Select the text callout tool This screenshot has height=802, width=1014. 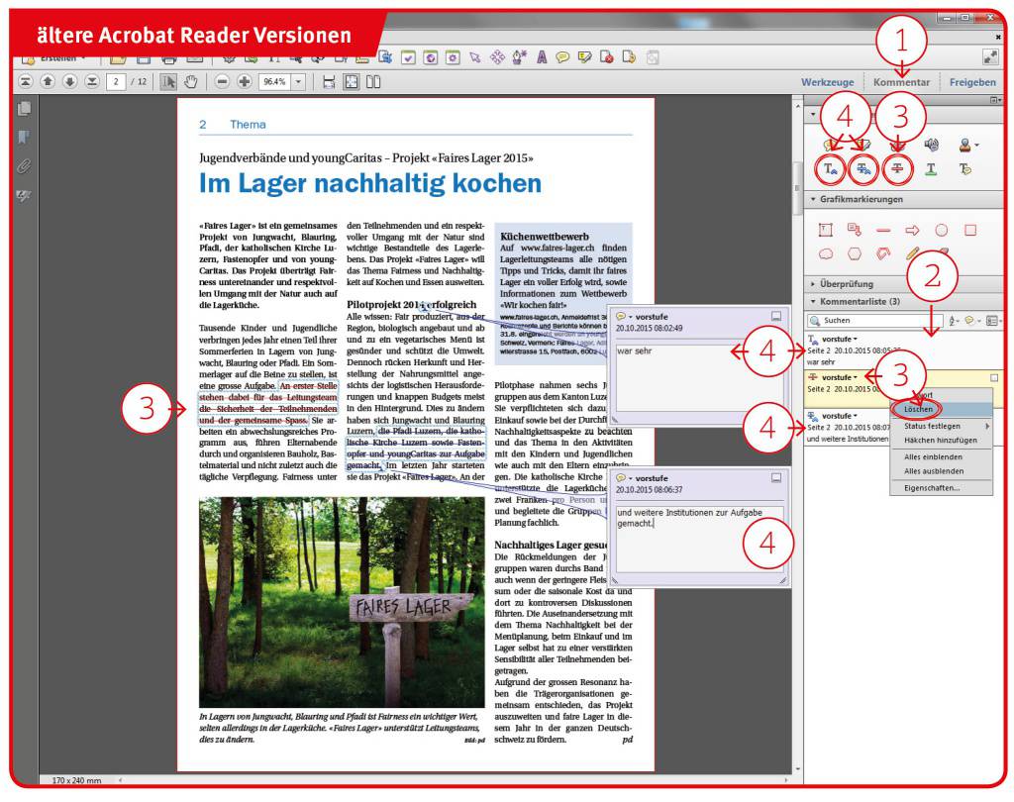click(855, 231)
